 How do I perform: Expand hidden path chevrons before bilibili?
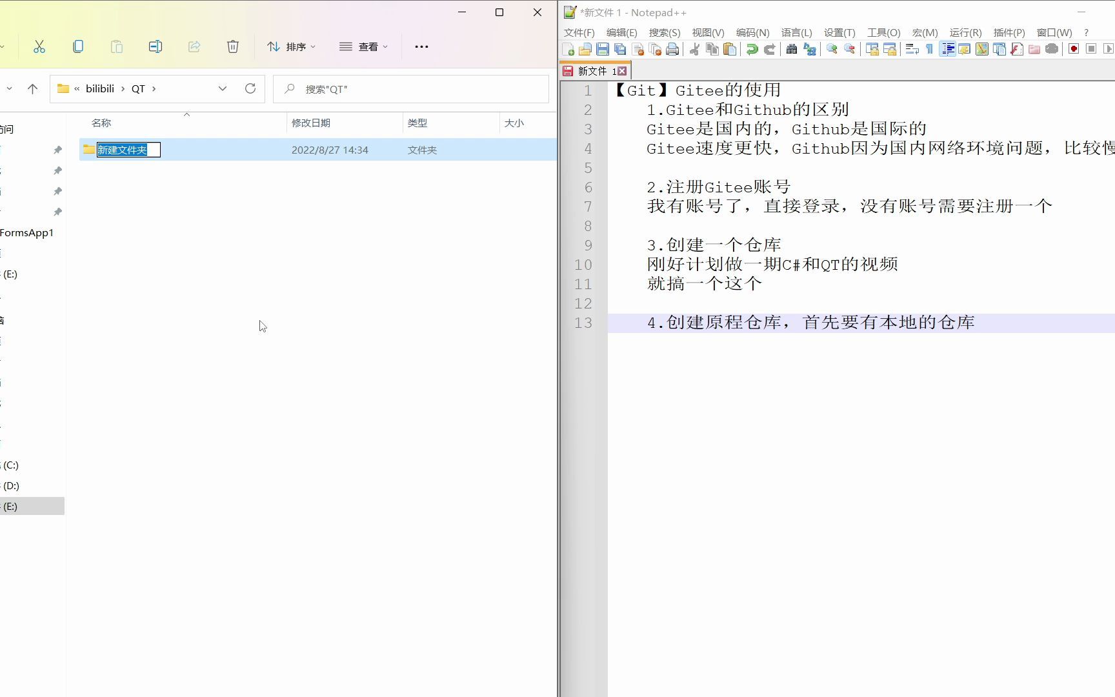point(77,89)
